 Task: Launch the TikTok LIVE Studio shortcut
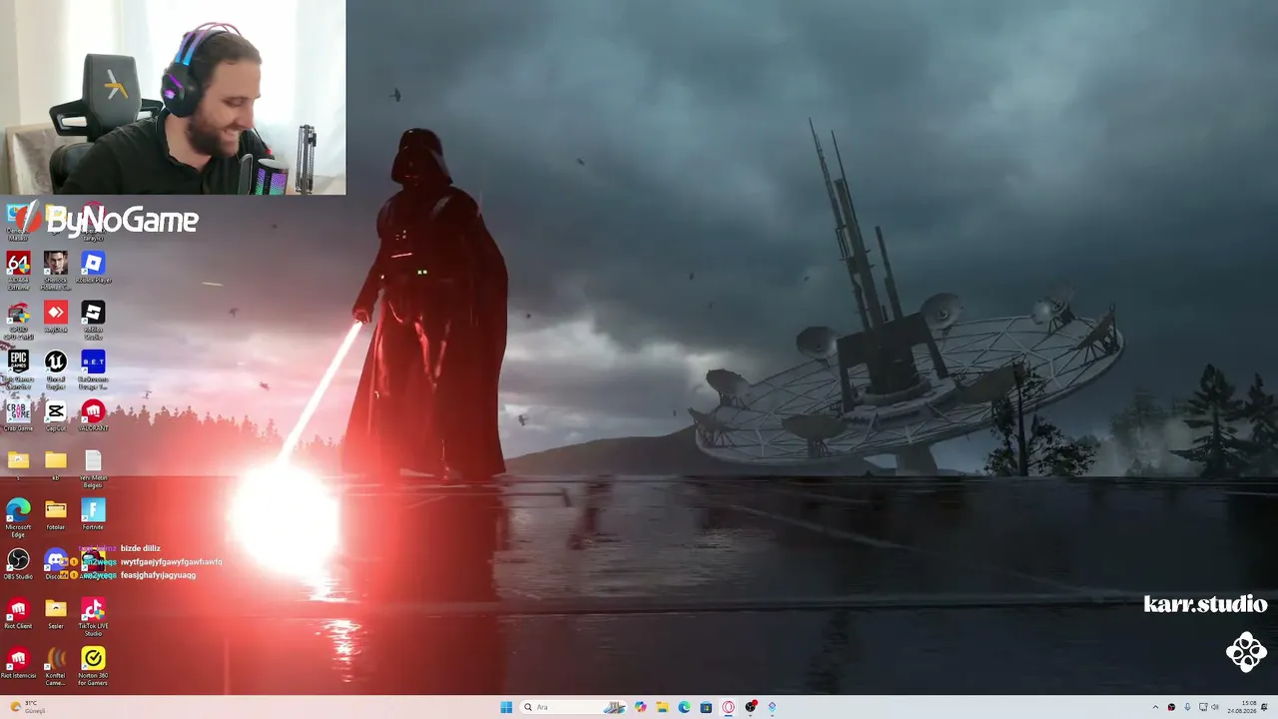[x=93, y=617]
